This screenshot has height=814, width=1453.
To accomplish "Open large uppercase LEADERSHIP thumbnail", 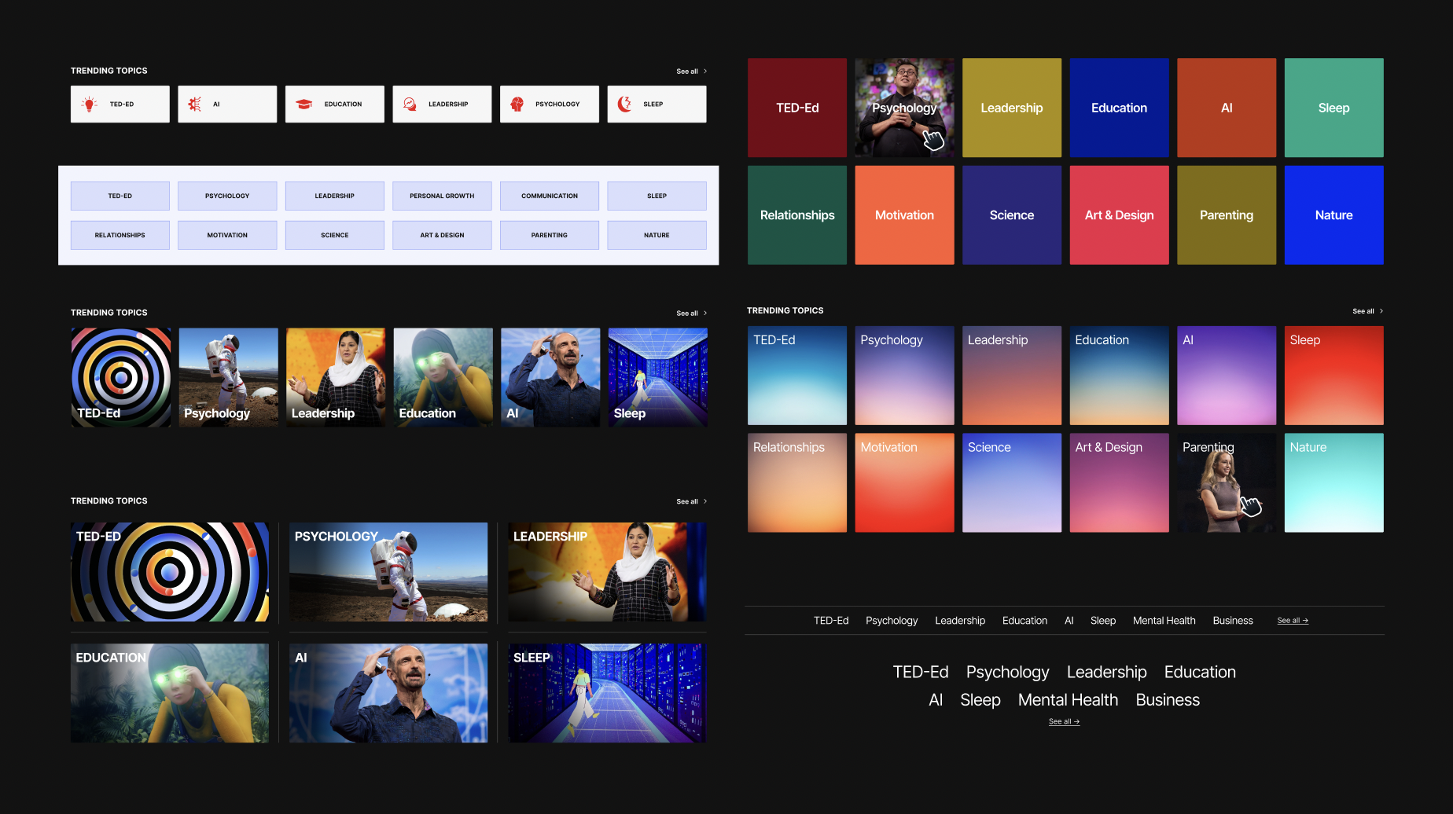I will 607,572.
